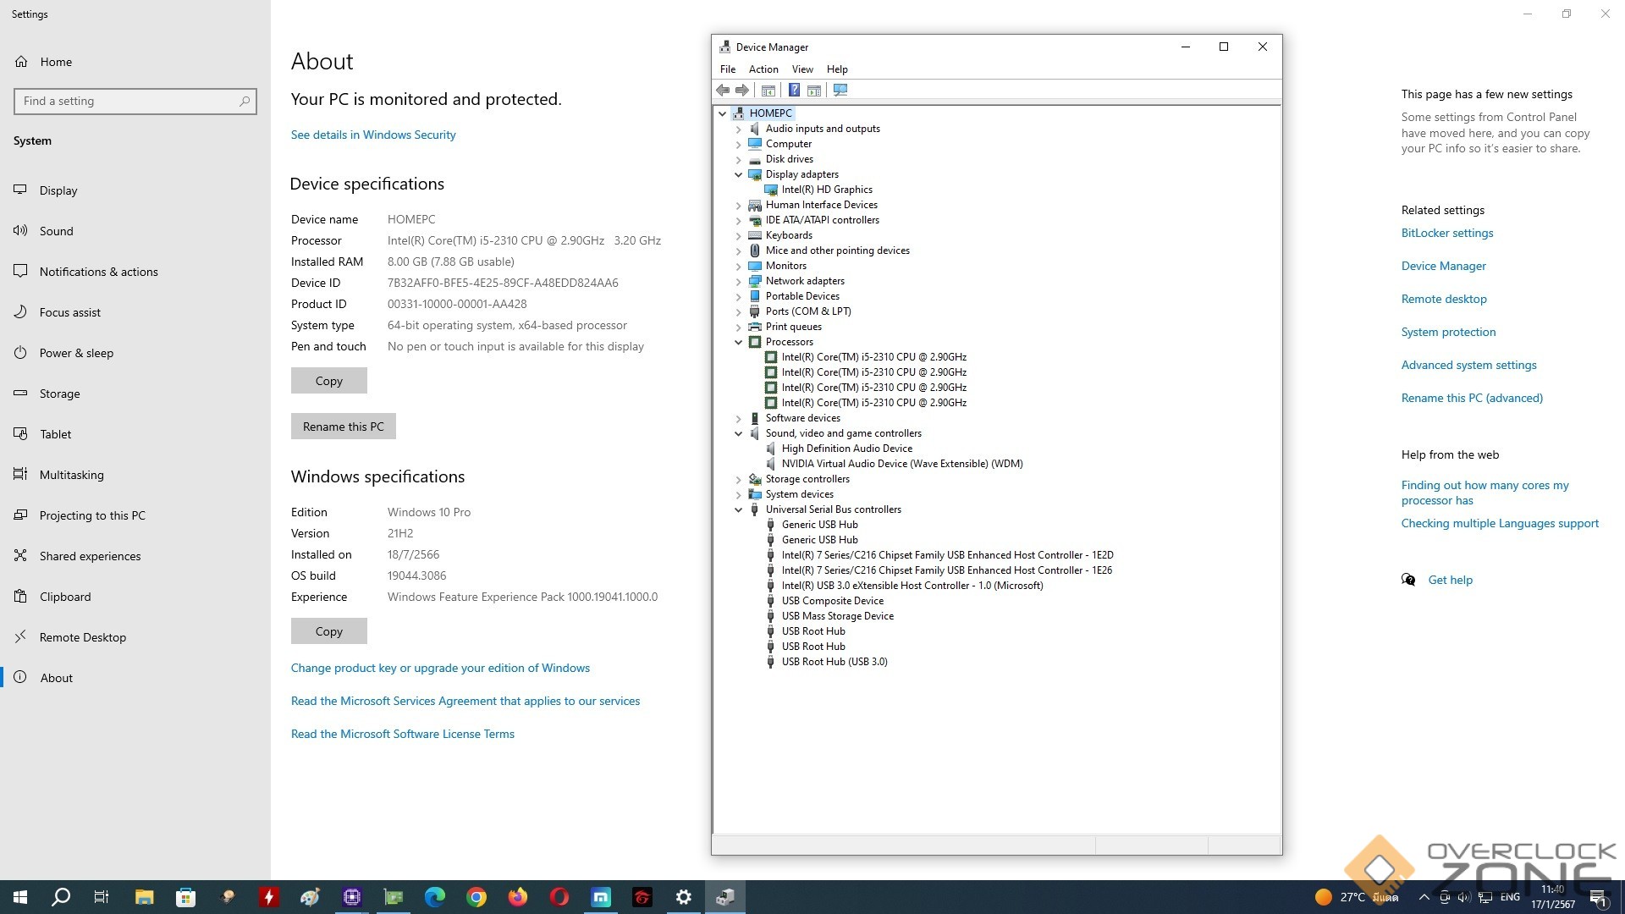Expand the Disk drives node
The height and width of the screenshot is (914, 1625).
(738, 159)
